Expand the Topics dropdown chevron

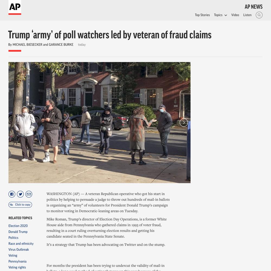pos(225,15)
